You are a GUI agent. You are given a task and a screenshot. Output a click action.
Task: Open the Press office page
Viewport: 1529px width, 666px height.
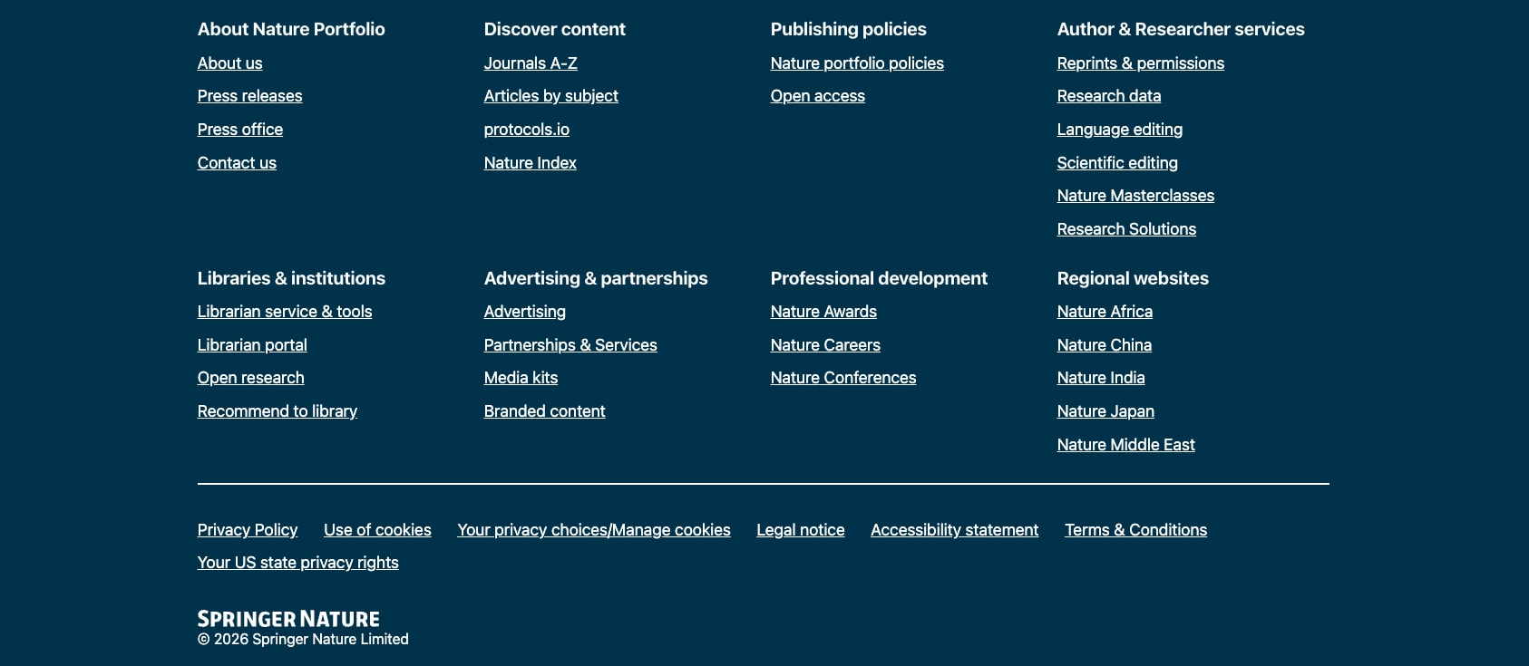pyautogui.click(x=239, y=130)
